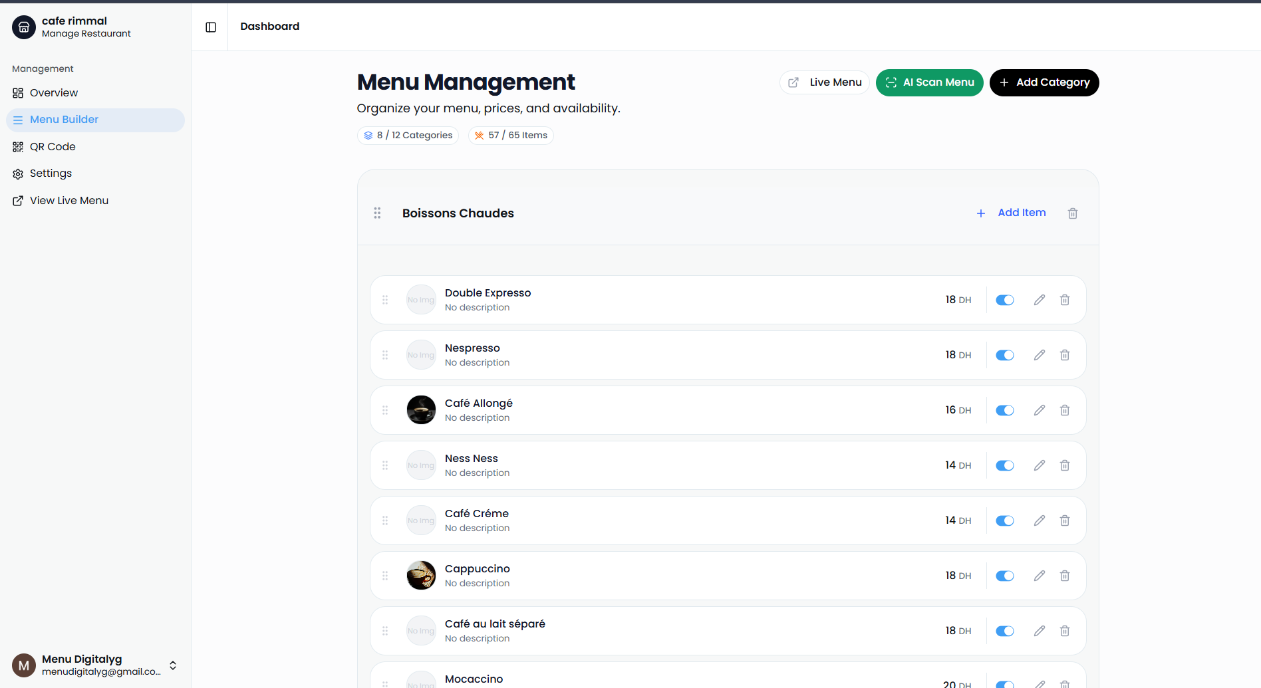Select Menu Builder in the sidebar
Screen dimensions: 1261x688
[x=95, y=120]
